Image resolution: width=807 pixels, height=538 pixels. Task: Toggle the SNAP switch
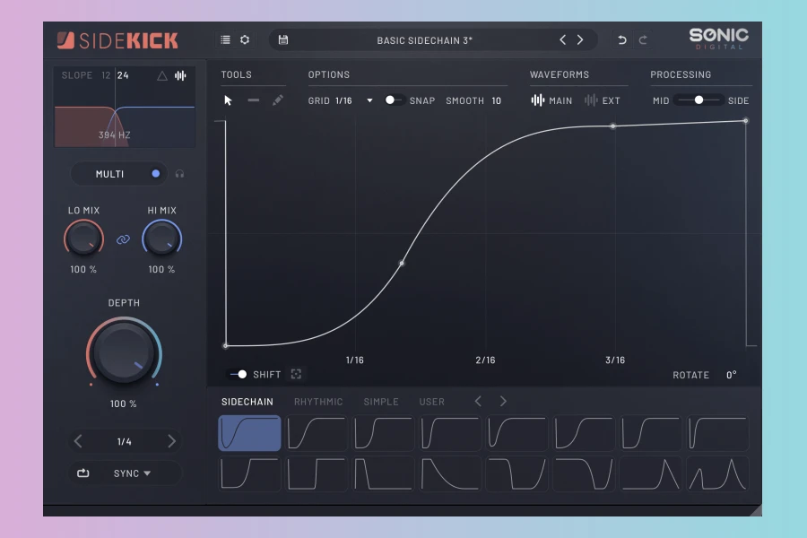(x=394, y=100)
